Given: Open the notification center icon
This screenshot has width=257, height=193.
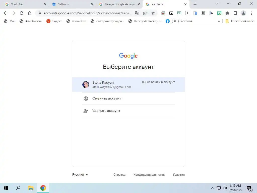Looking at the screenshot, I should (x=249, y=188).
